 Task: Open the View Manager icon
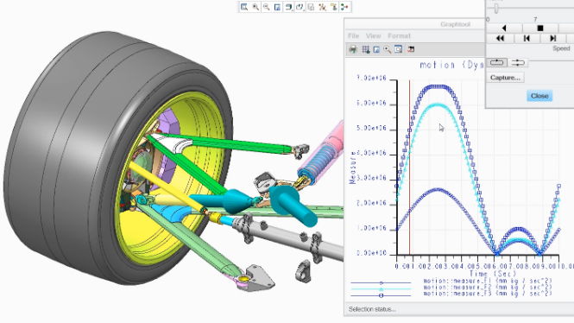(311, 7)
